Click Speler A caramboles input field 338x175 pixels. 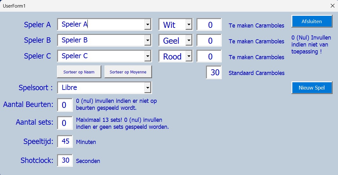pos(209,25)
